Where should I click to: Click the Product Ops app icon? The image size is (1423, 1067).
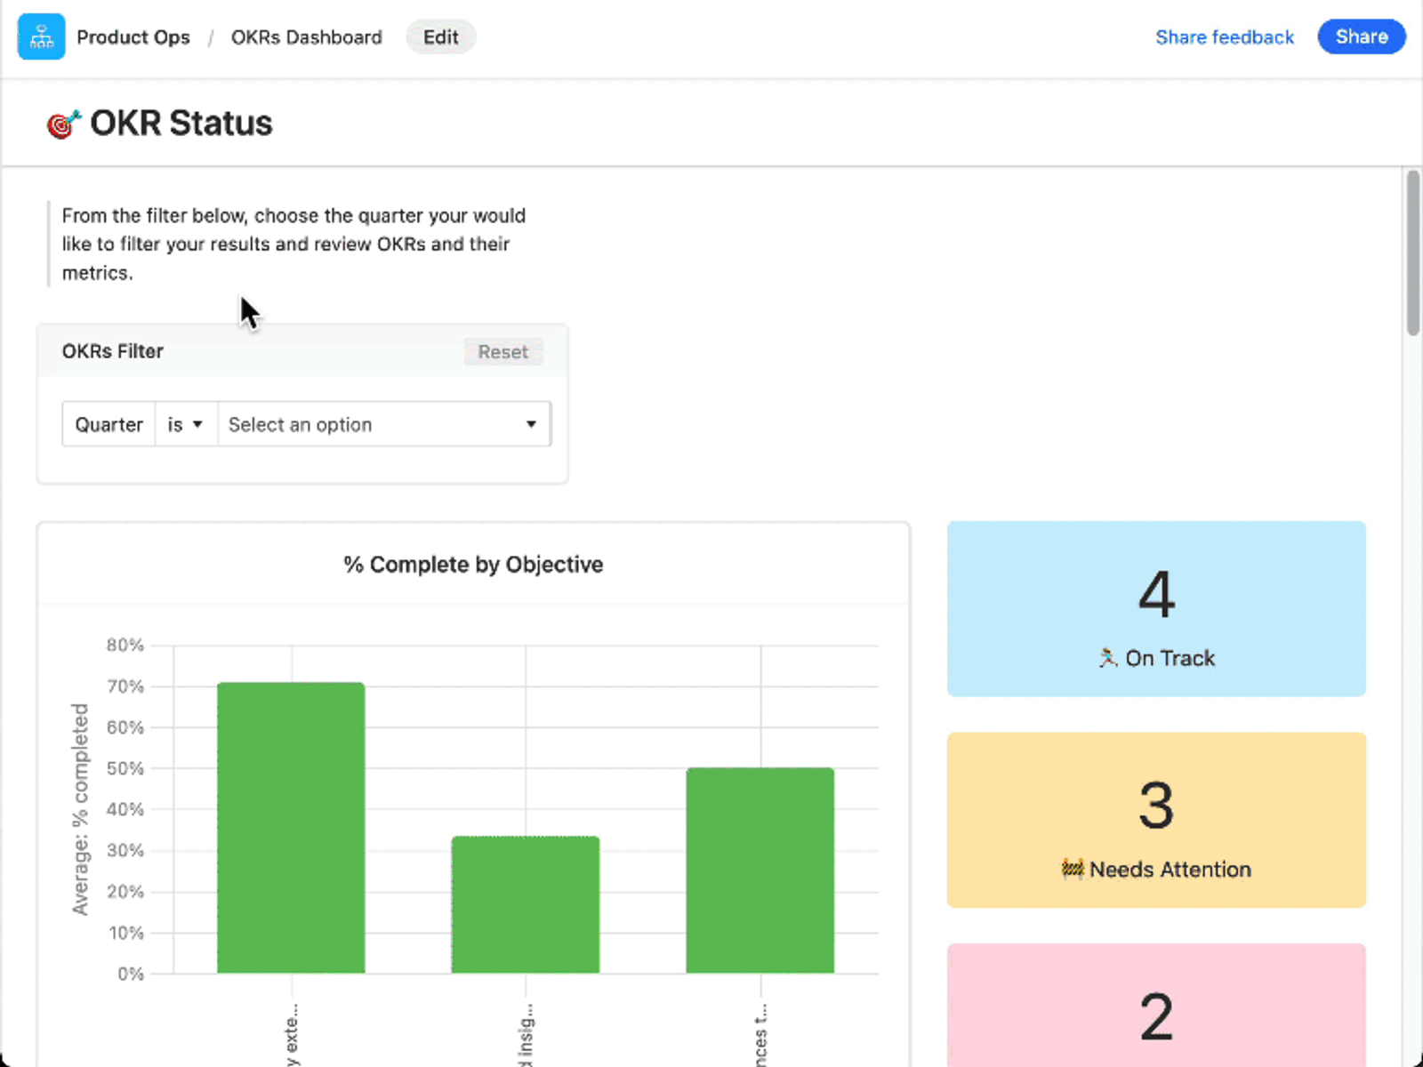(x=41, y=36)
